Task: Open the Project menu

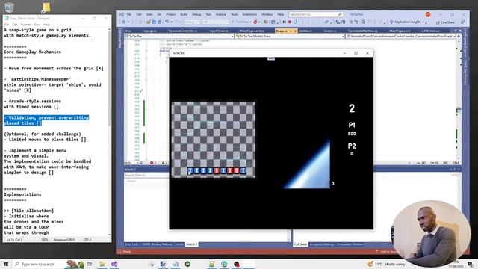Action: [x=171, y=14]
